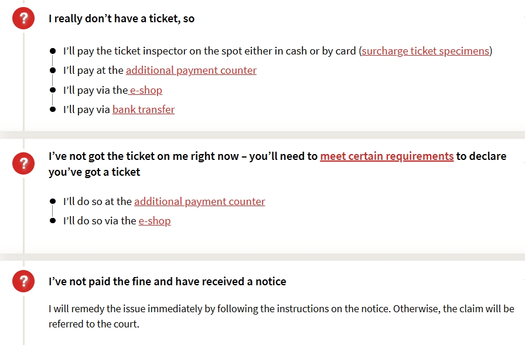
Task: Follow the e-shop link after "I'll do so via the"
Action: coord(155,221)
